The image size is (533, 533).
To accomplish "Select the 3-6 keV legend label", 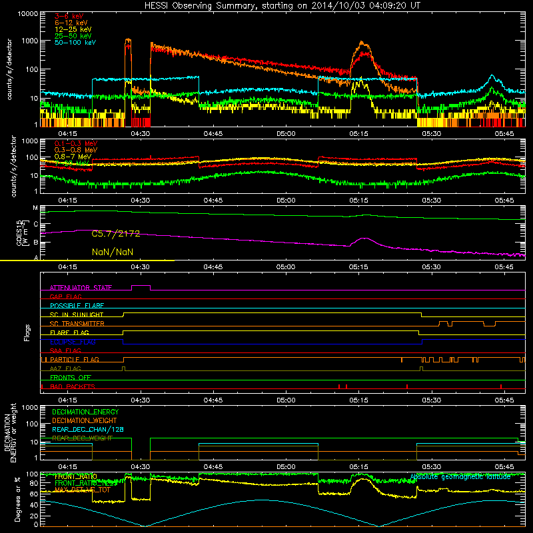I will point(69,16).
